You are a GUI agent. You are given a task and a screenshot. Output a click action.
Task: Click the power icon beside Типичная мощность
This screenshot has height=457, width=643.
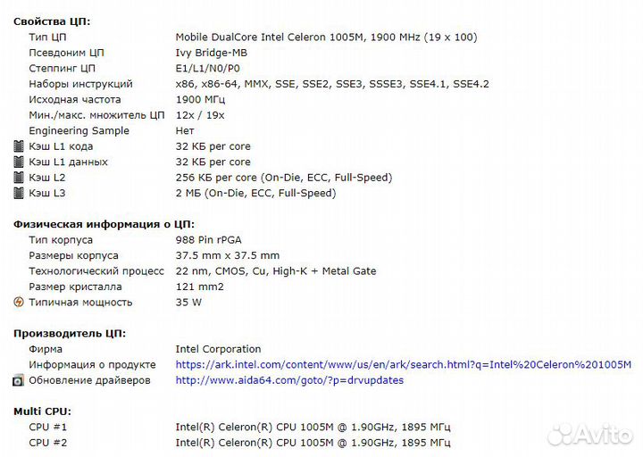19,302
